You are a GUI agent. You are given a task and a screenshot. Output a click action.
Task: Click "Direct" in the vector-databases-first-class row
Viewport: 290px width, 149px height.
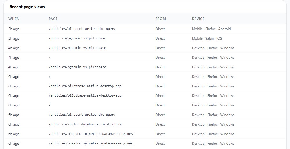tap(160, 124)
